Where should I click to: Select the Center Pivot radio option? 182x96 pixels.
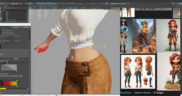[x=1, y=36]
